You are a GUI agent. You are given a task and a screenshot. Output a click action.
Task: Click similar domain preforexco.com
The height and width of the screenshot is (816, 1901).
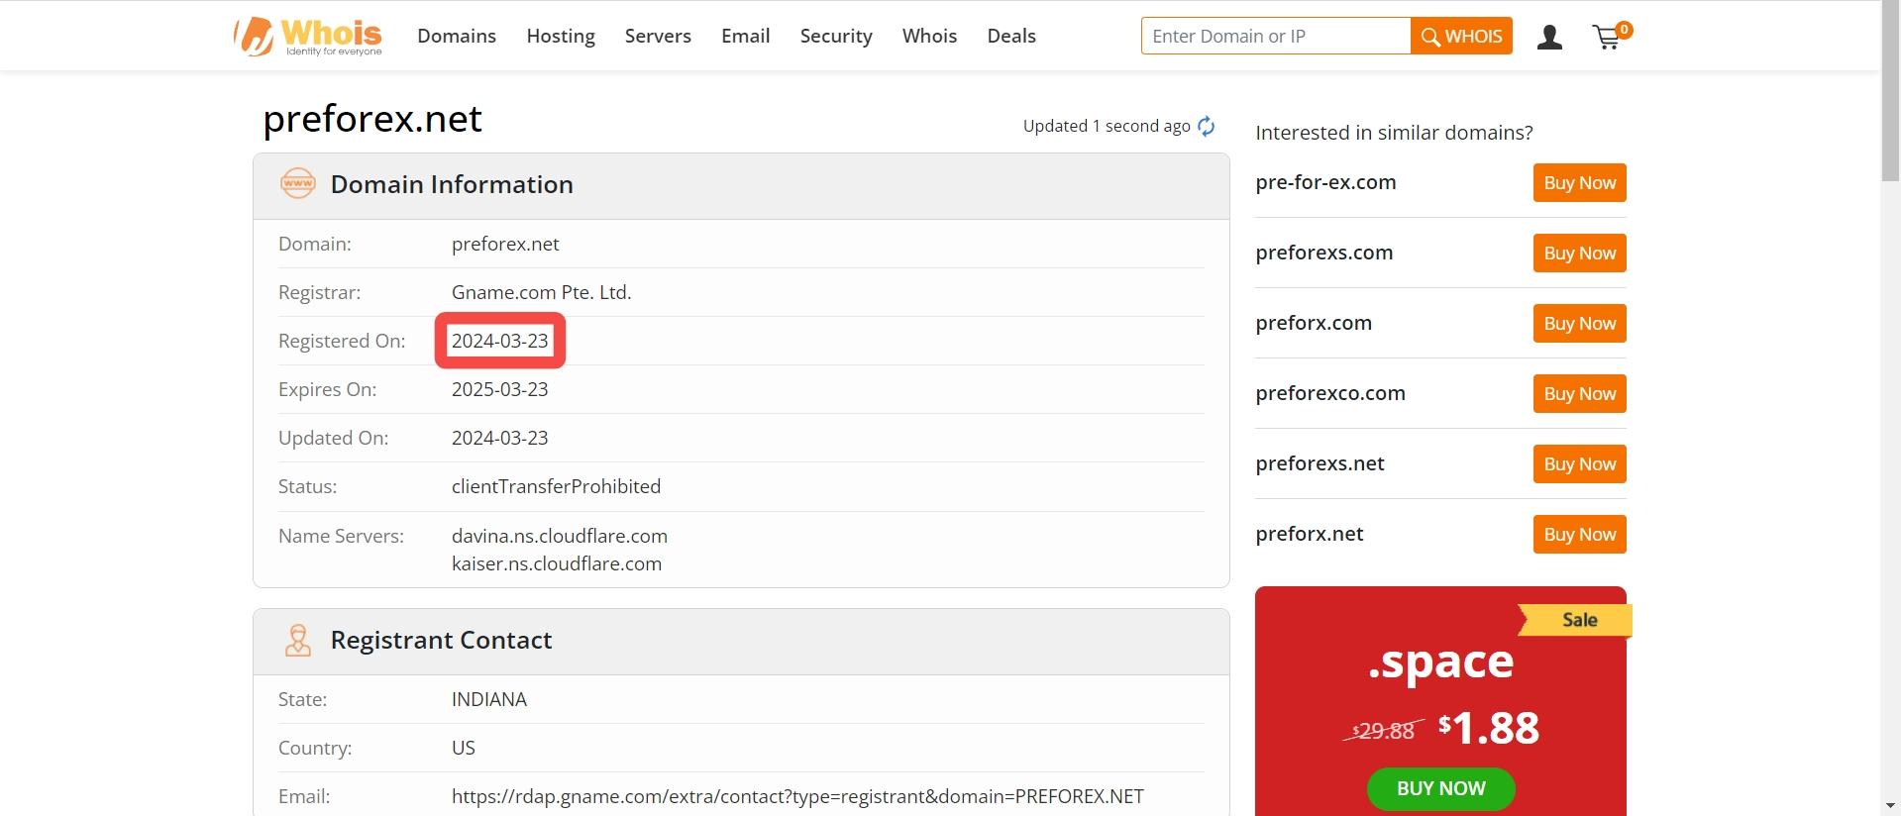coord(1330,393)
